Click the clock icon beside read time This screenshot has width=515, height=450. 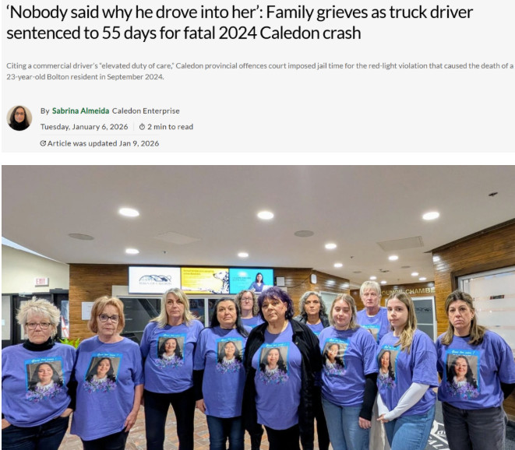pos(142,127)
